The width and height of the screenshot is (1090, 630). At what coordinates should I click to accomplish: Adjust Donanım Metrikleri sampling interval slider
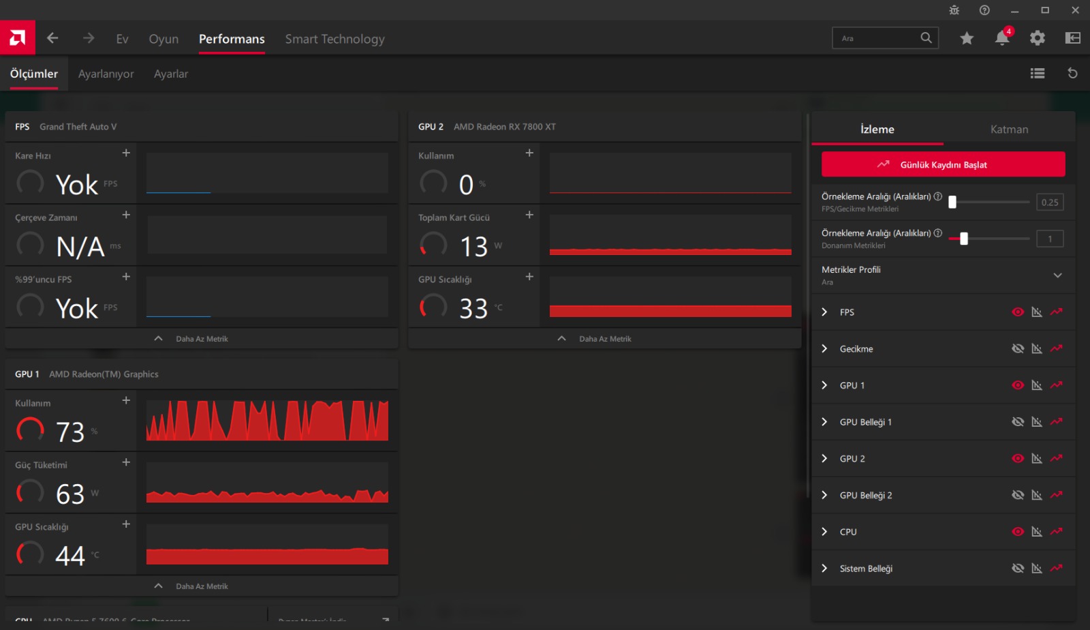(988, 239)
